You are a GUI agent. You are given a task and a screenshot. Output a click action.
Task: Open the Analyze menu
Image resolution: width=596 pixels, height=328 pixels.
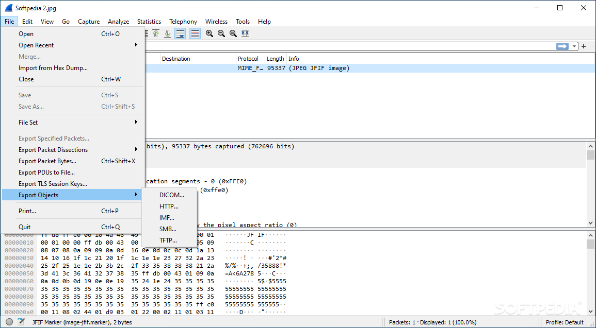[x=118, y=22]
